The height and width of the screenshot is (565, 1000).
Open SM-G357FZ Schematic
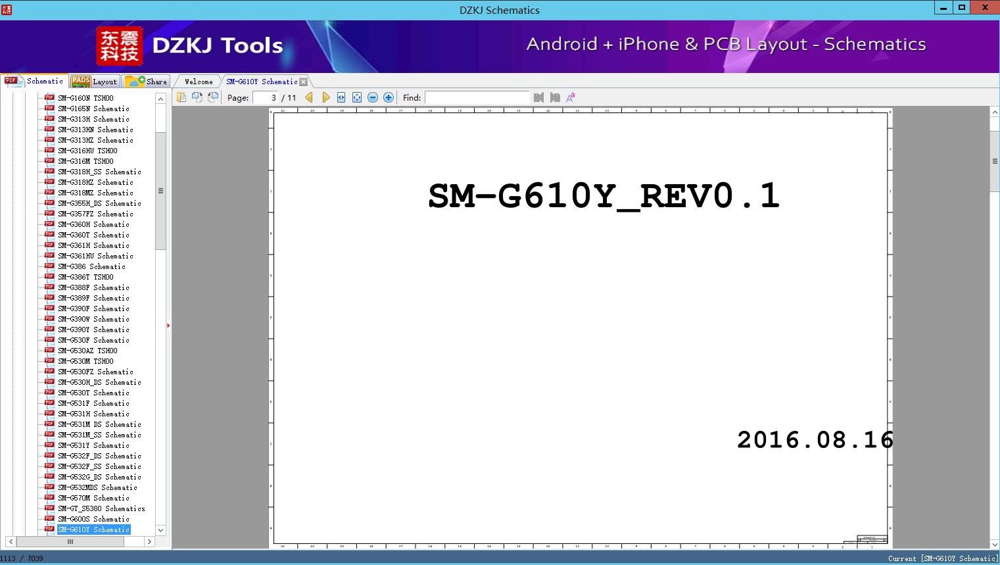pos(95,214)
